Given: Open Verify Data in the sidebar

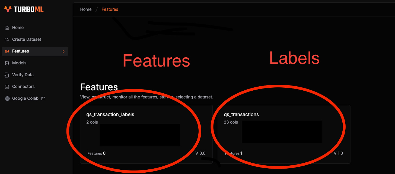Looking at the screenshot, I should pos(35,75).
